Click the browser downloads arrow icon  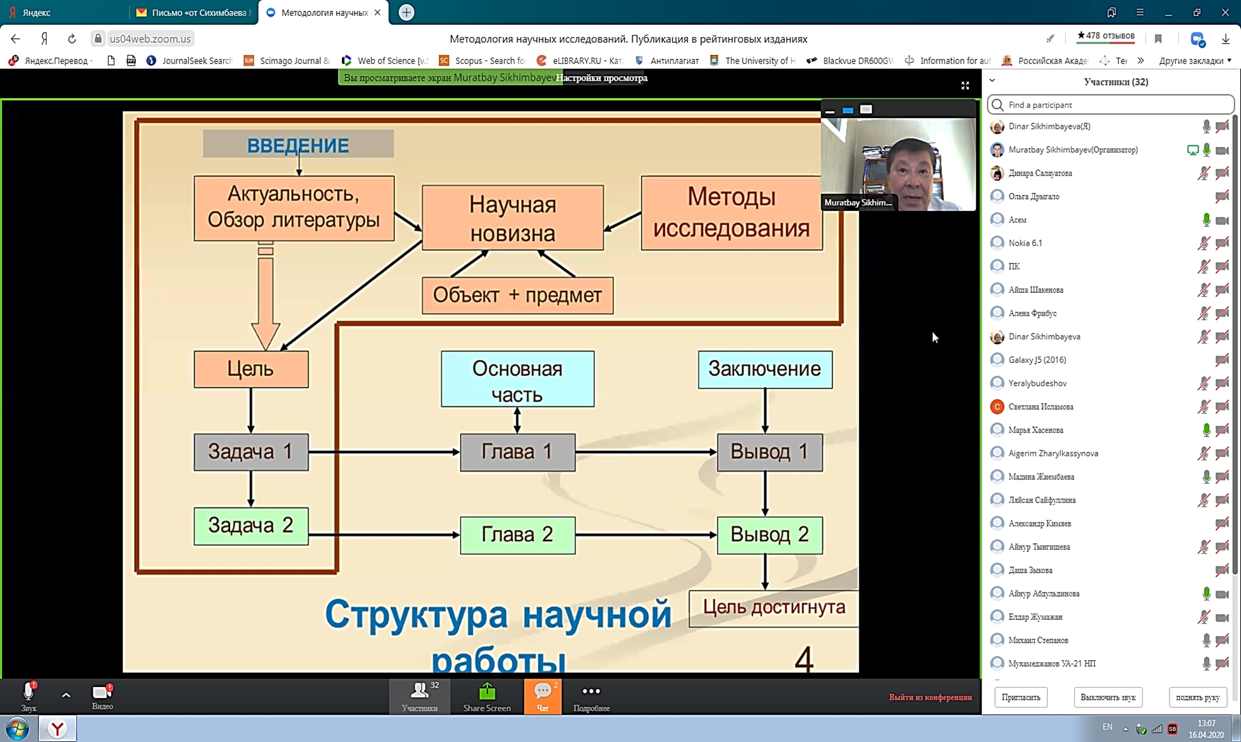pos(1225,39)
